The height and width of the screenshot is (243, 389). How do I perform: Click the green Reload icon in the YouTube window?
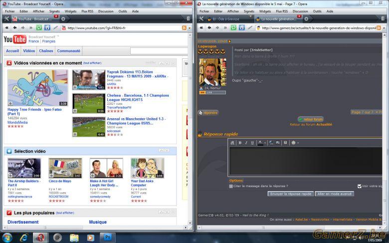(39, 28)
